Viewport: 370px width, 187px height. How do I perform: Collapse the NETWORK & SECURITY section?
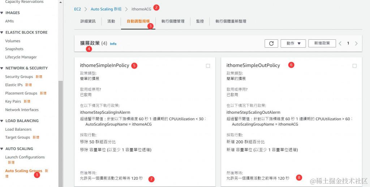2,68
